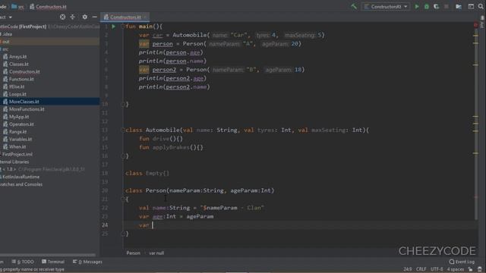Image resolution: width=486 pixels, height=273 pixels.
Task: Open Classes.kt in the project tree
Action: [18, 64]
